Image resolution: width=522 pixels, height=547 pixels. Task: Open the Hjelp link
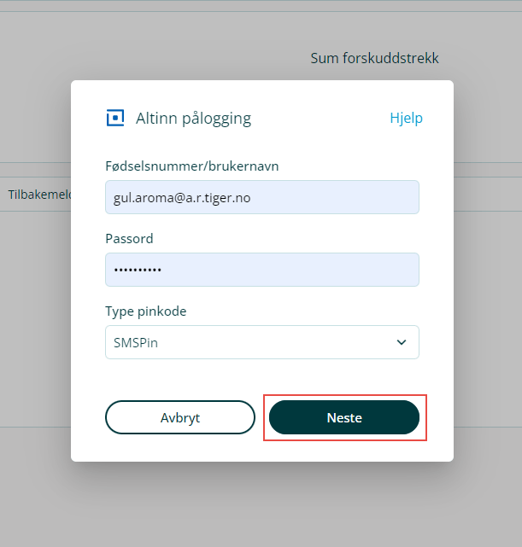point(406,118)
